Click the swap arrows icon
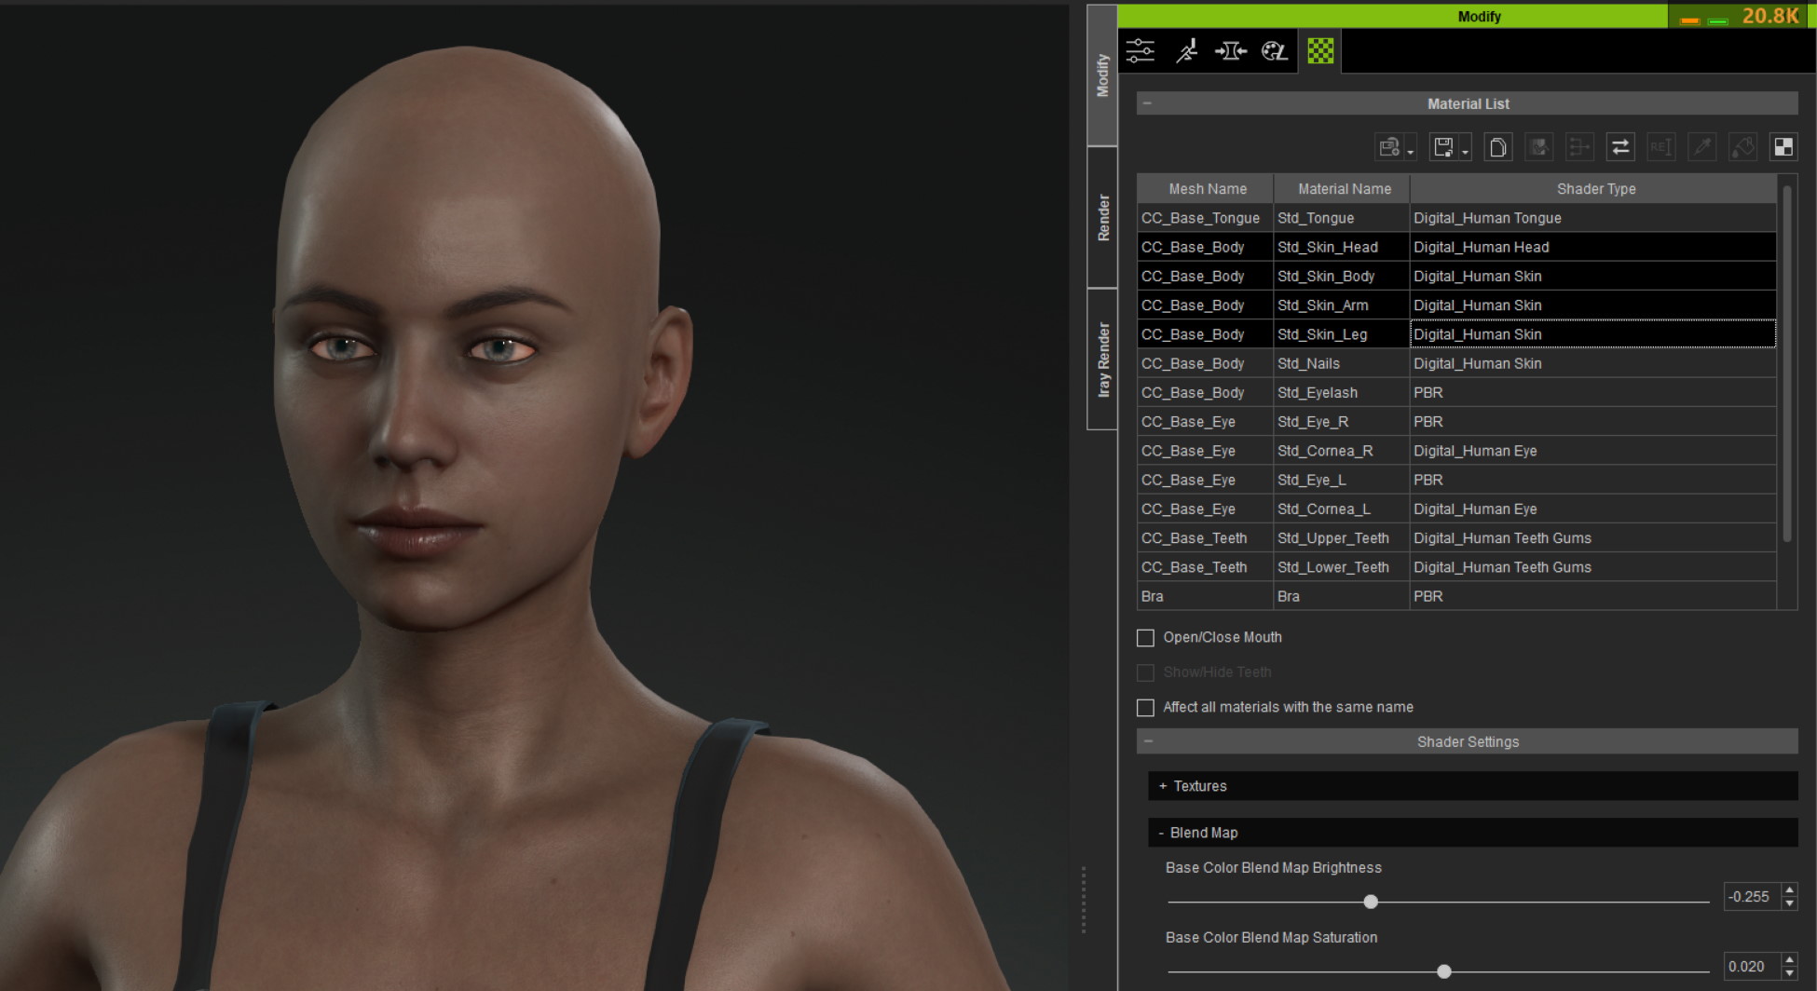The width and height of the screenshot is (1817, 991). pyautogui.click(x=1620, y=147)
